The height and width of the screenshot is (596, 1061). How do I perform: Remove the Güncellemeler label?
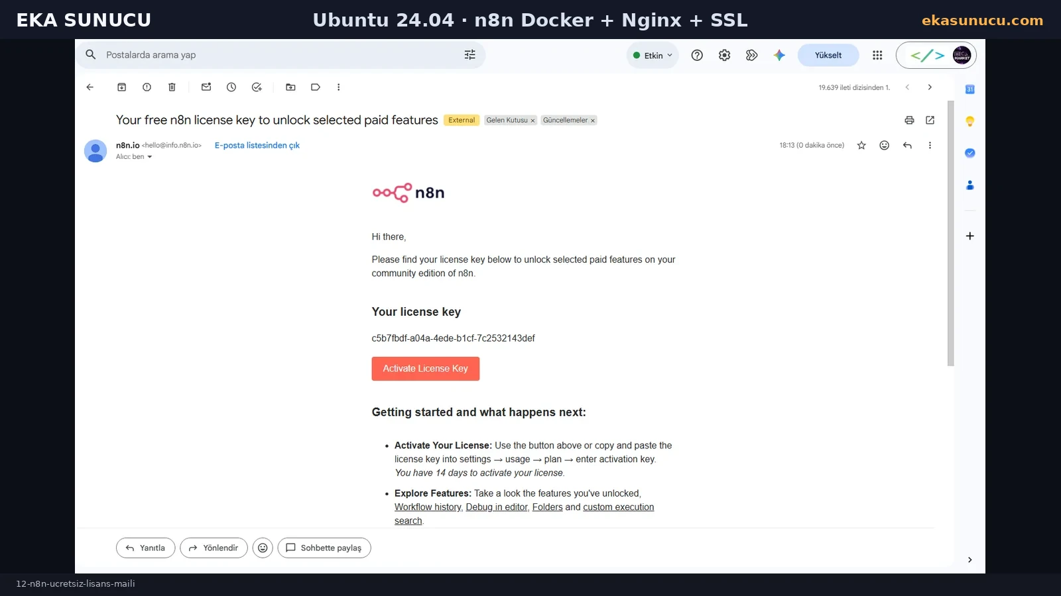(x=593, y=121)
